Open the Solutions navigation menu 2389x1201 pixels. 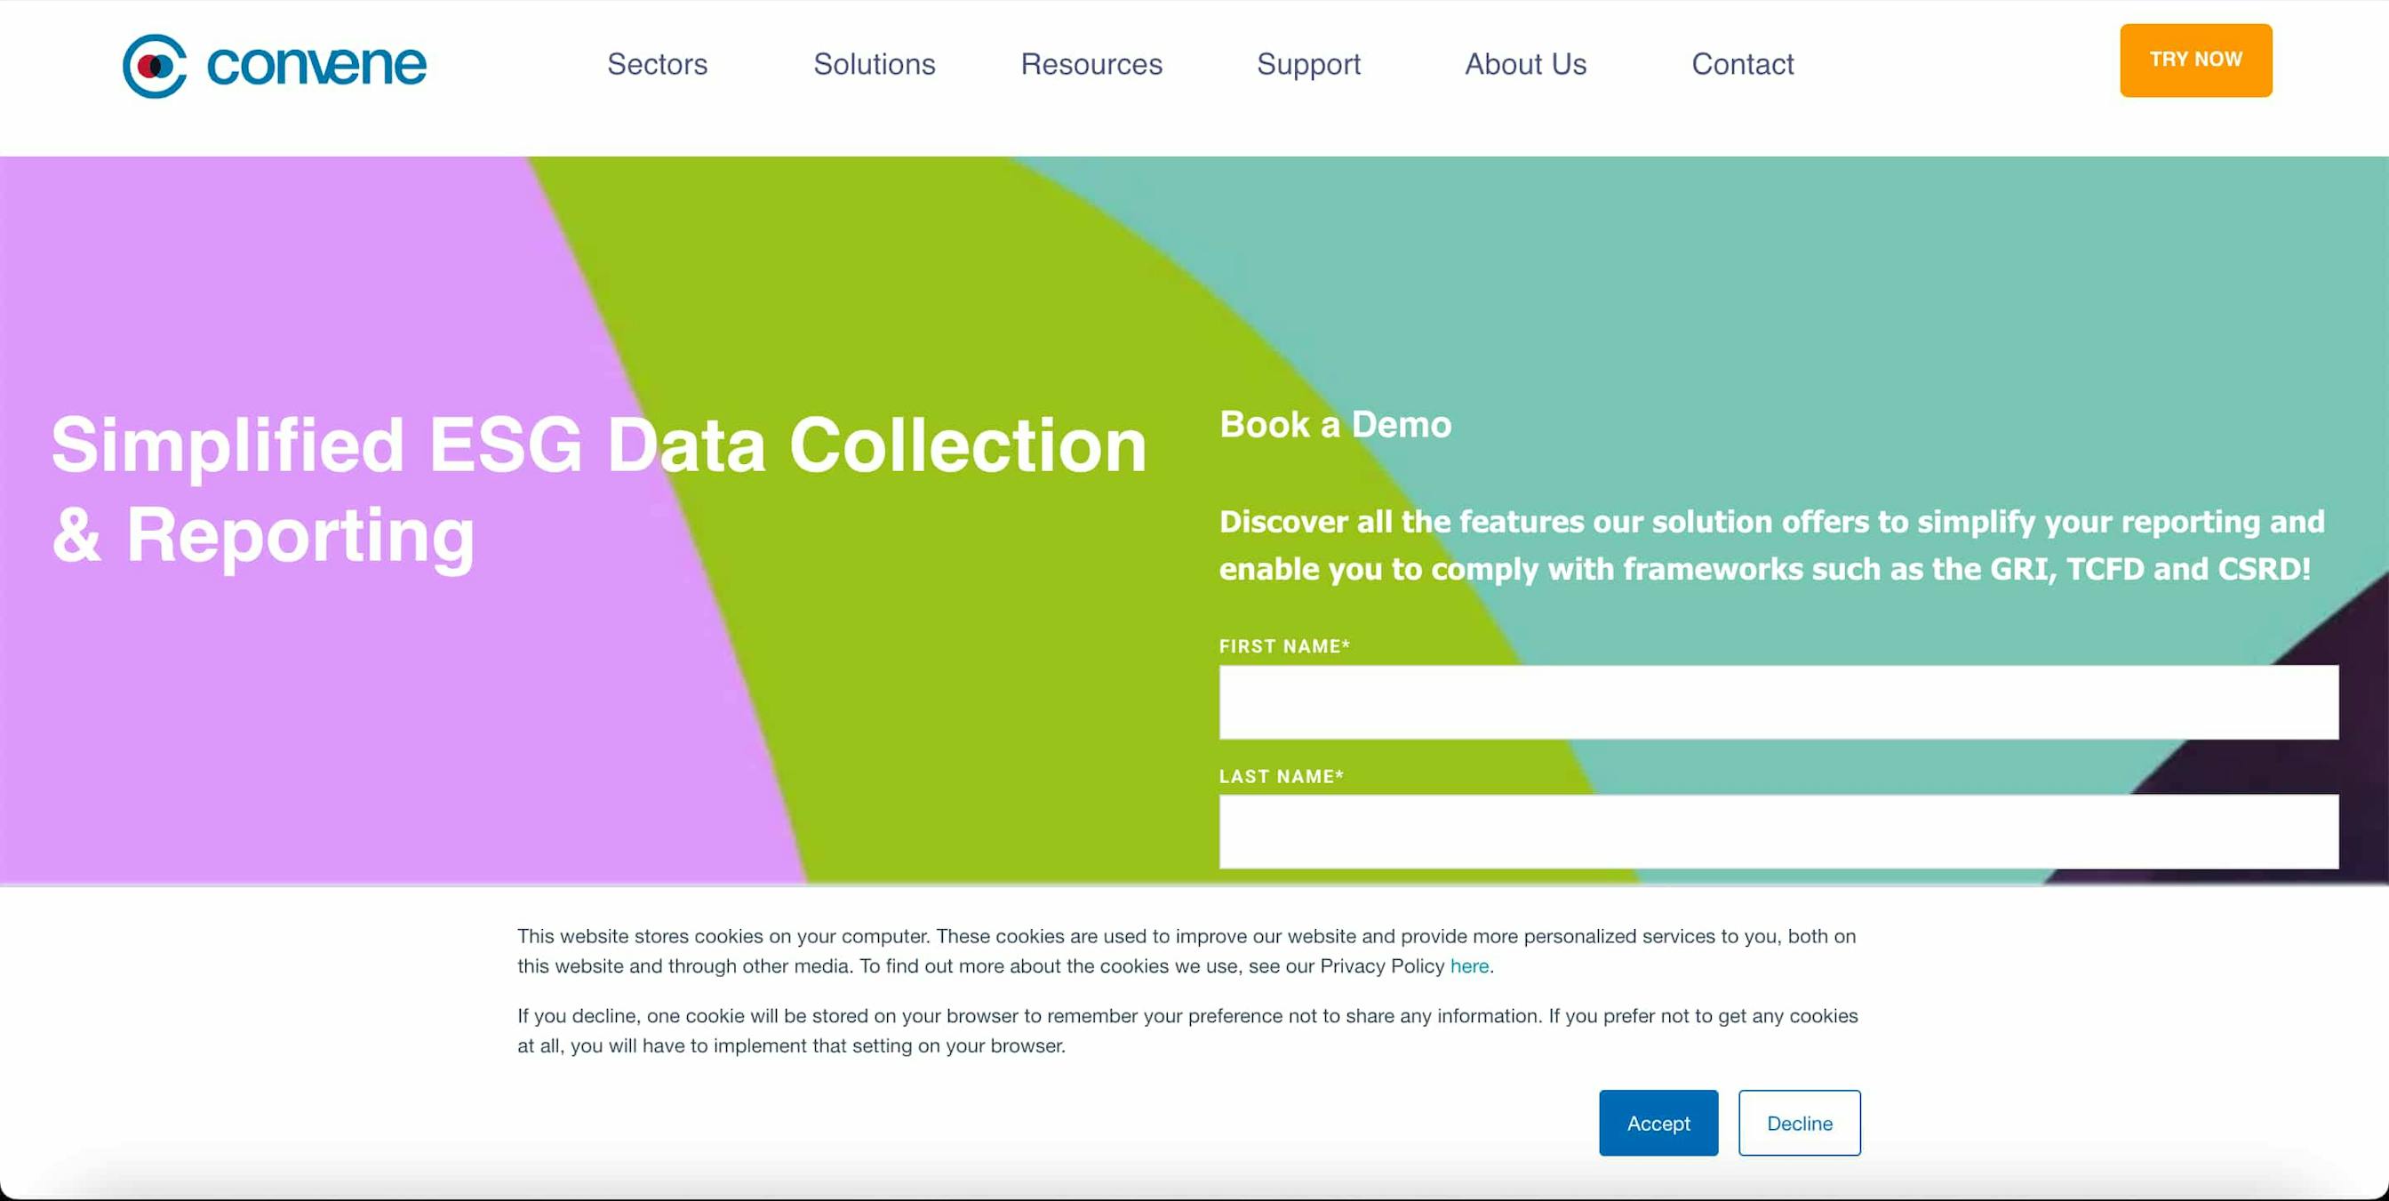[x=873, y=65]
